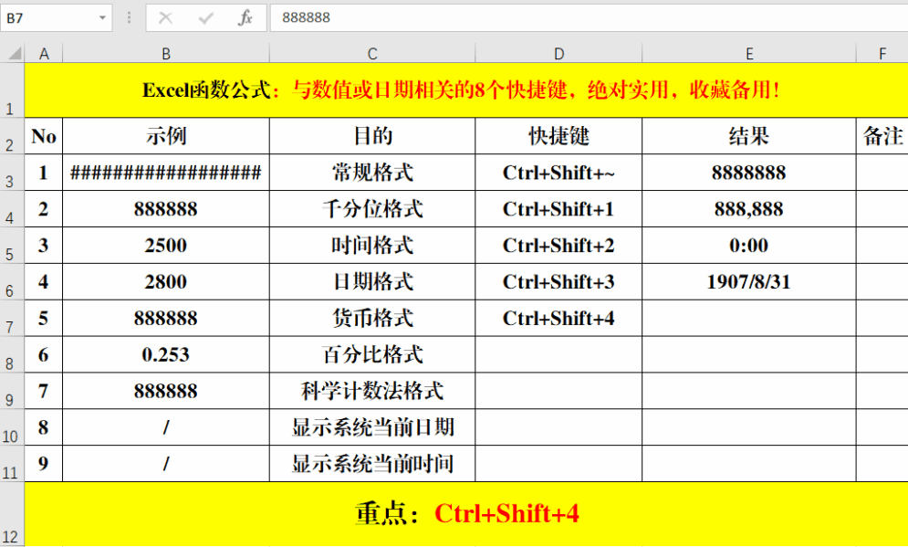
Task: Click the example cell 2800
Action: pos(166,282)
